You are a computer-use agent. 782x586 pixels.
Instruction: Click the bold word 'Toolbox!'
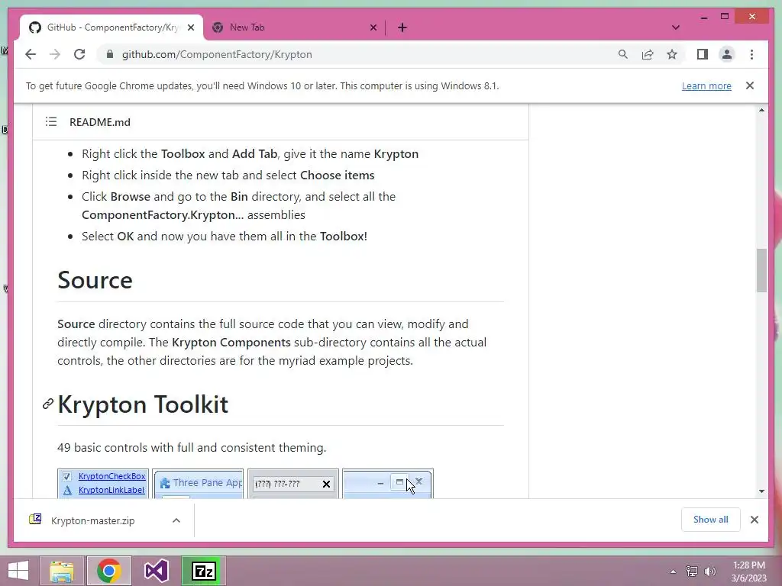pyautogui.click(x=343, y=237)
